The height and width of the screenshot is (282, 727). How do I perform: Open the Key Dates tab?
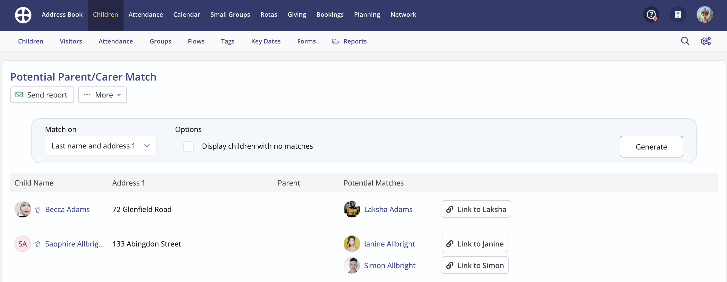266,41
